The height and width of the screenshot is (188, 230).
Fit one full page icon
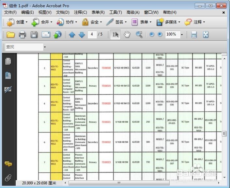pos(206,35)
